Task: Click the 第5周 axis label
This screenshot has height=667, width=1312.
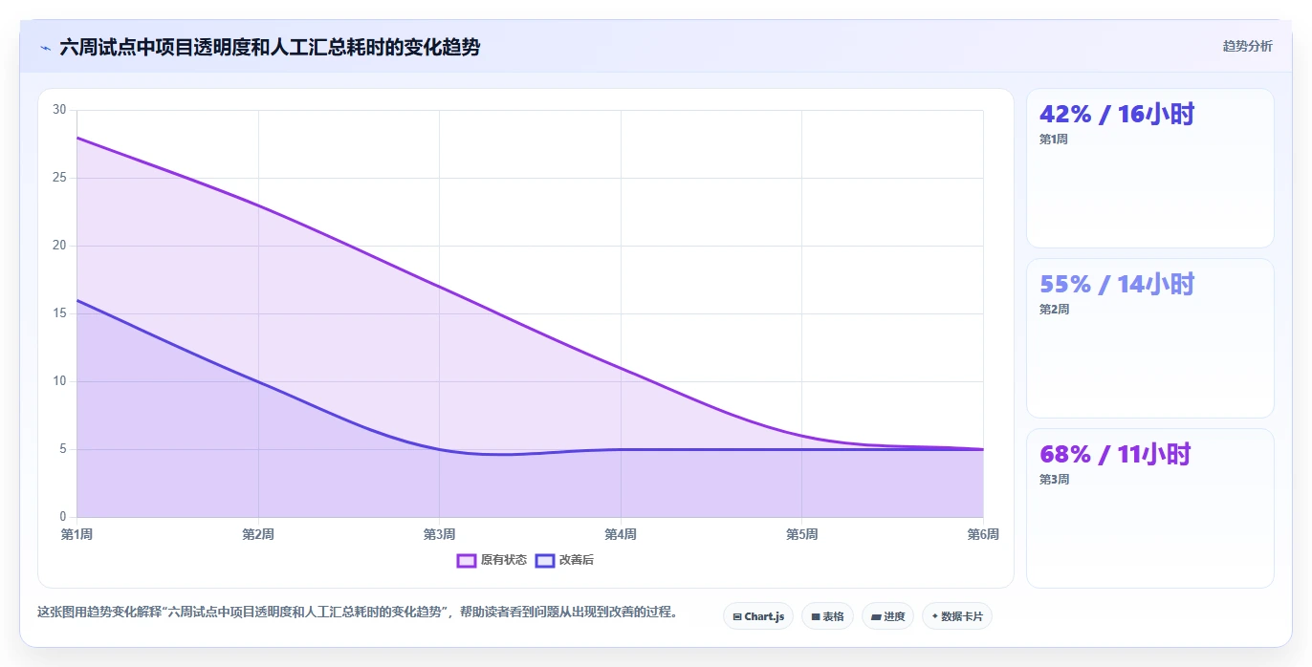Action: 801,534
